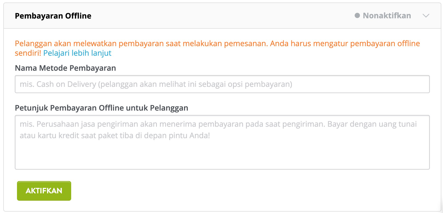Viewport: 443px width, 213px height.
Task: Click the Nama Metode Pembayaran label
Action: pos(65,68)
